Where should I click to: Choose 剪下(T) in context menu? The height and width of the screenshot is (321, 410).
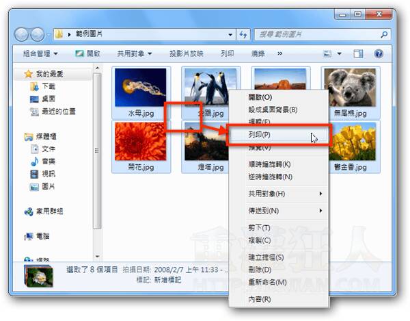279,228
